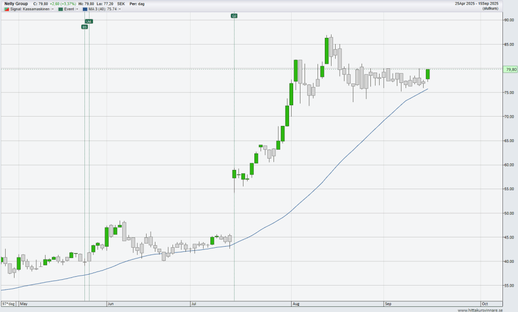Click the '97*dag' label on time axis
Screen dimensions: 518x312
pyautogui.click(x=9, y=304)
